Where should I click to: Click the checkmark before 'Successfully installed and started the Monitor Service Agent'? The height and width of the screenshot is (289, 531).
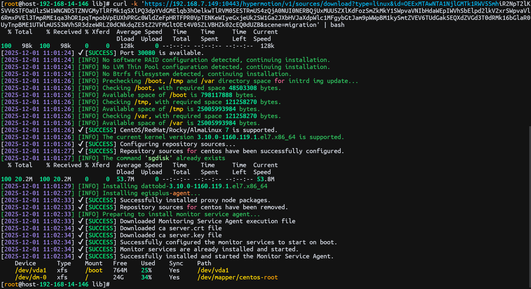81,256
